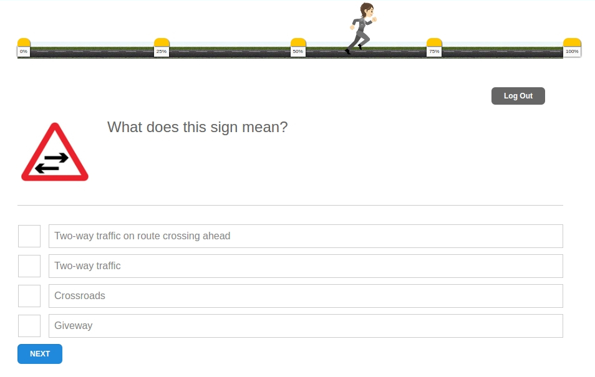This screenshot has width=595, height=377.
Task: Select the 'Giveway' answer box
Action: 306,326
